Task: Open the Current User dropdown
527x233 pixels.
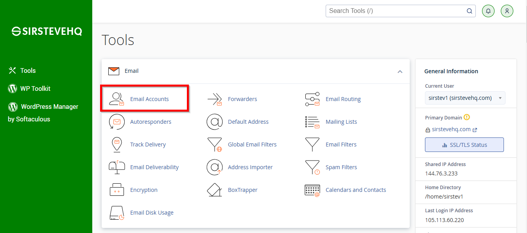Action: (x=465, y=98)
